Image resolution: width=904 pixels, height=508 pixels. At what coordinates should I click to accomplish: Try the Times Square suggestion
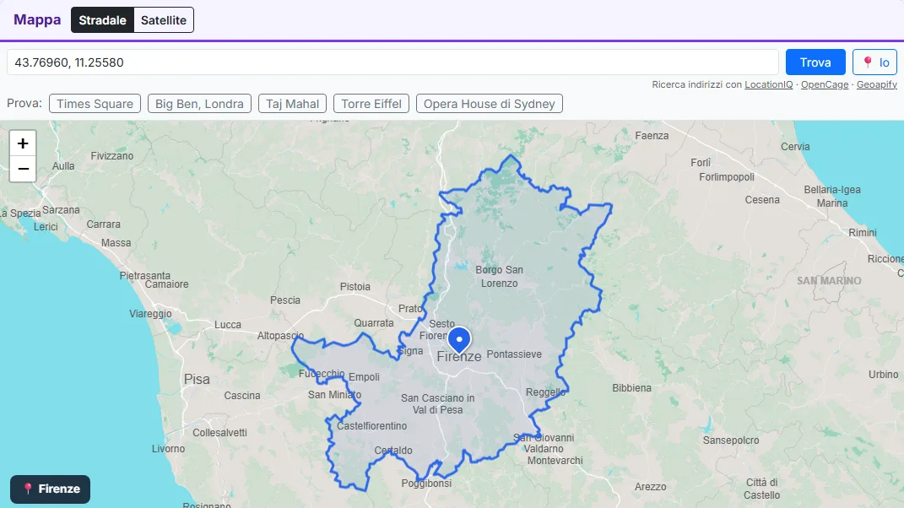click(95, 104)
